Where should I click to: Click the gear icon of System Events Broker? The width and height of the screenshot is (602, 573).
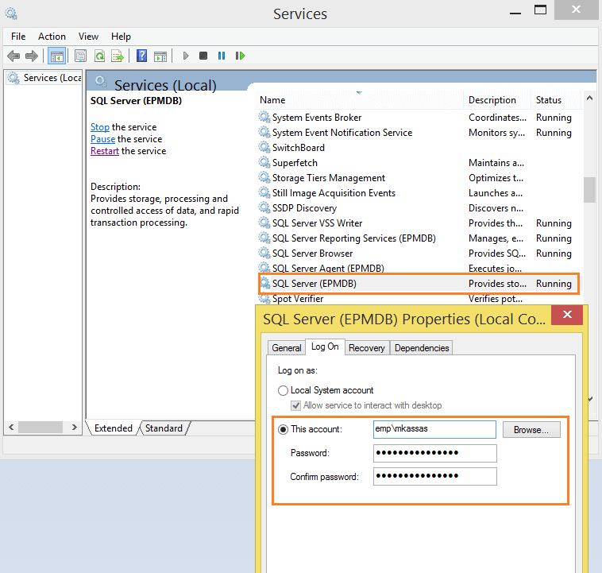pos(264,117)
